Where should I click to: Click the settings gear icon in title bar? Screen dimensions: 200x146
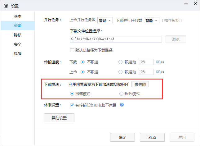pos(6,6)
